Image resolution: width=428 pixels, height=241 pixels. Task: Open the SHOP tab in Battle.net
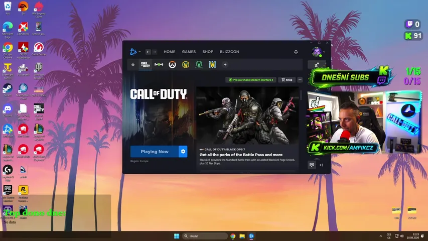(x=208, y=52)
